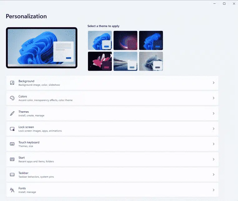Open the Fonts settings label

[x=22, y=188]
